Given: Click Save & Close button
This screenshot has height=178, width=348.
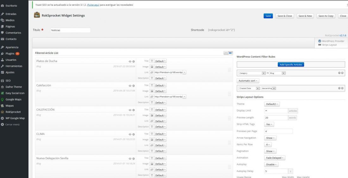Looking at the screenshot, I should coord(285,16).
